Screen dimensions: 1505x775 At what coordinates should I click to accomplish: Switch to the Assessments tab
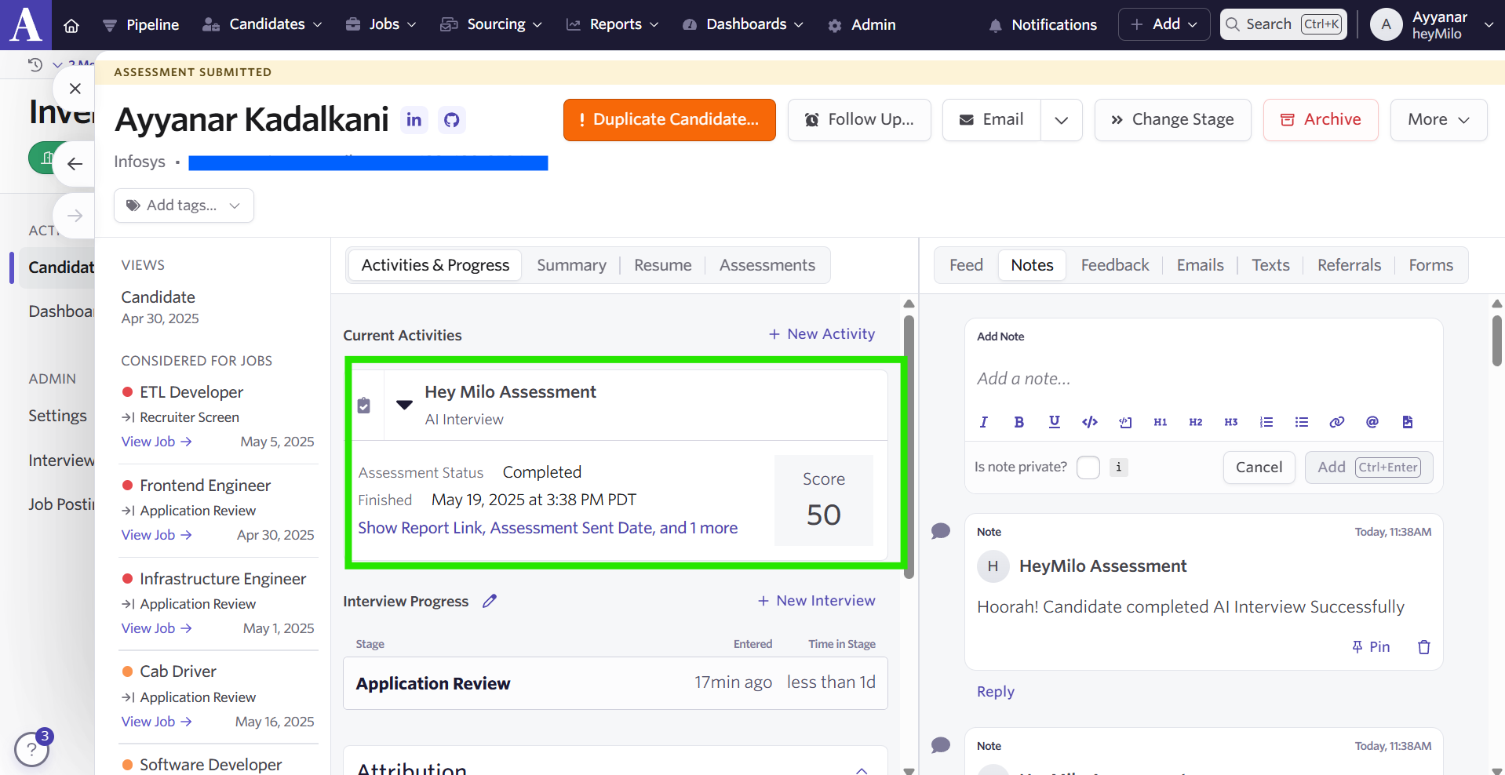[767, 265]
